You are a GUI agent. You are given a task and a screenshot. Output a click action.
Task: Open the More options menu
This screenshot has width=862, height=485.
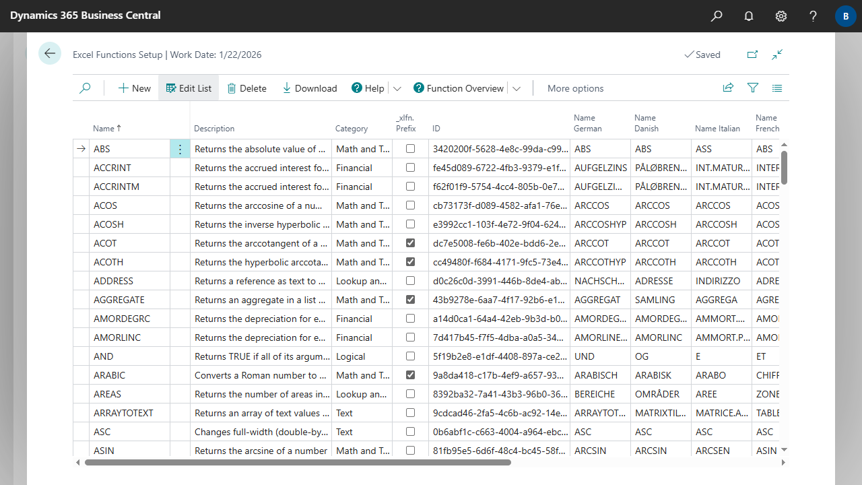(x=575, y=88)
